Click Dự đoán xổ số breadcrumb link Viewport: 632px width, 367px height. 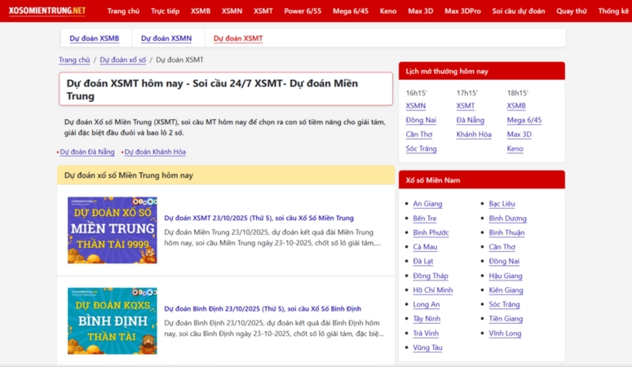point(123,60)
